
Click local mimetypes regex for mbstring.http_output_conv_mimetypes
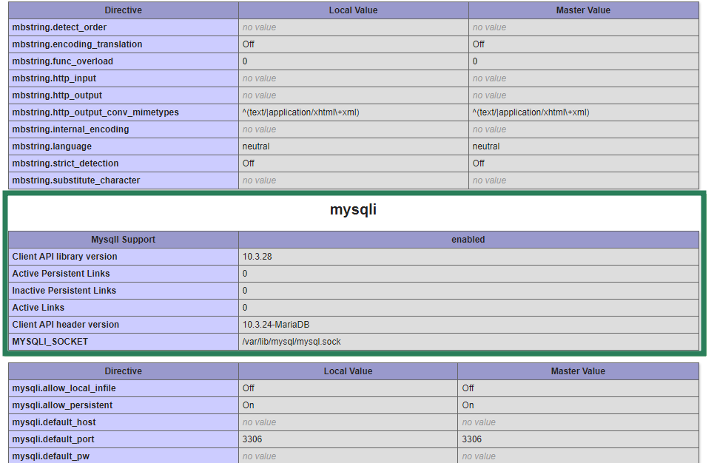click(300, 112)
